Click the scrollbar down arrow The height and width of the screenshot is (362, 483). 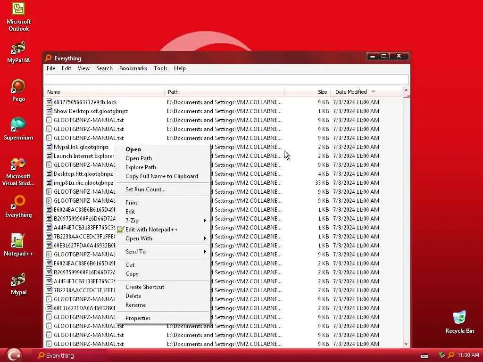click(x=406, y=344)
